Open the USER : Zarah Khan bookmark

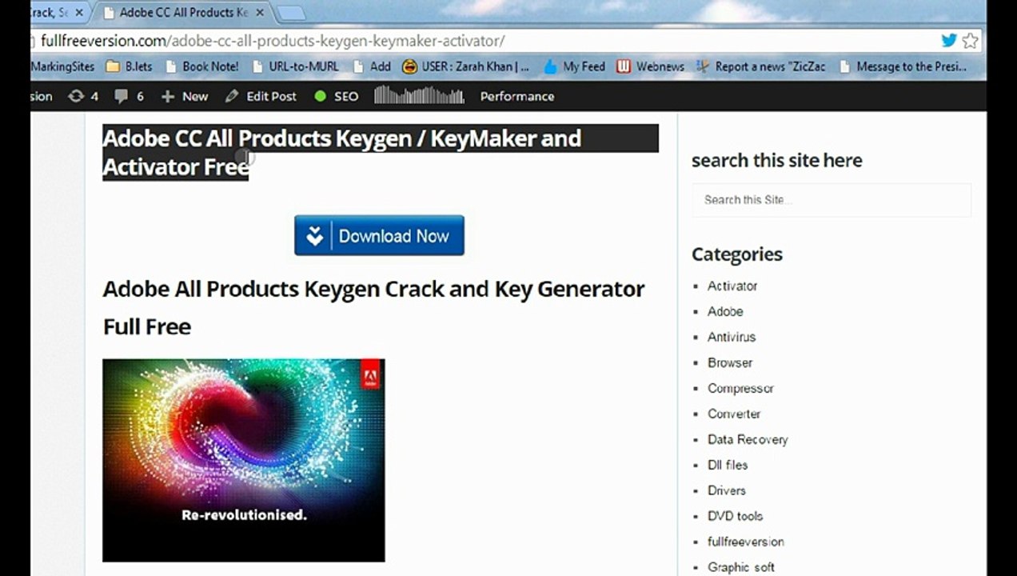(x=466, y=66)
